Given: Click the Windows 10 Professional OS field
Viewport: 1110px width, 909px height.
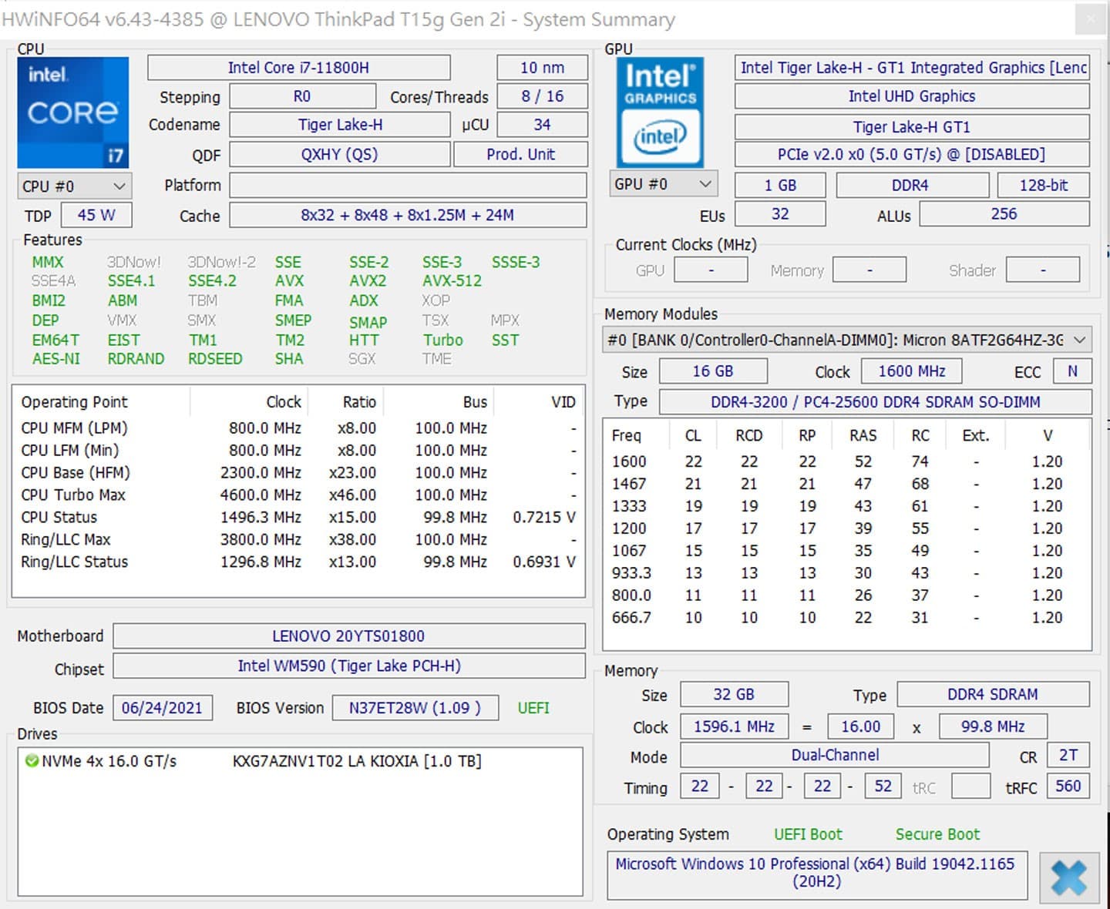Looking at the screenshot, I should (x=816, y=873).
